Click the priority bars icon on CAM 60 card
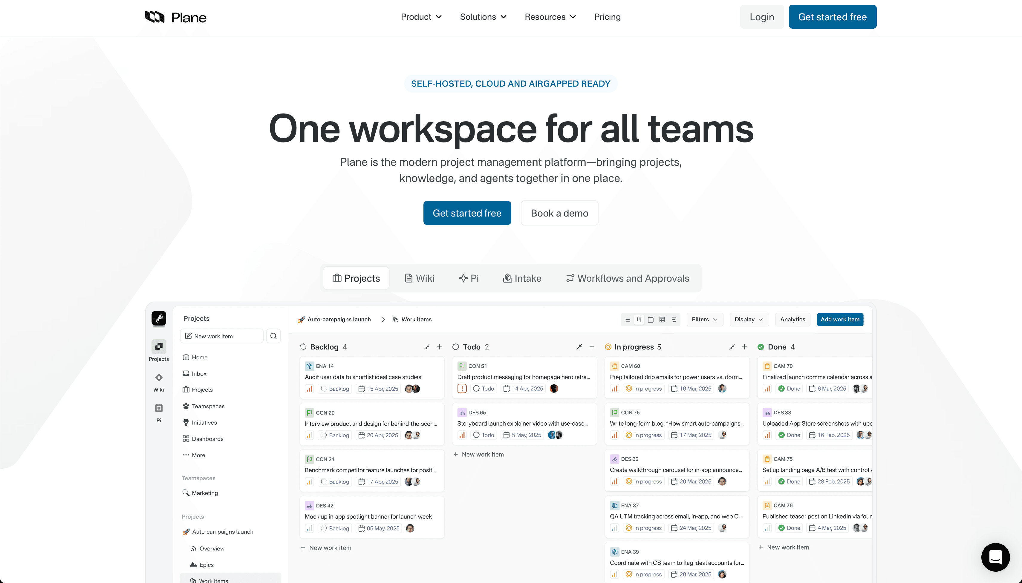1022x583 pixels. click(x=615, y=388)
